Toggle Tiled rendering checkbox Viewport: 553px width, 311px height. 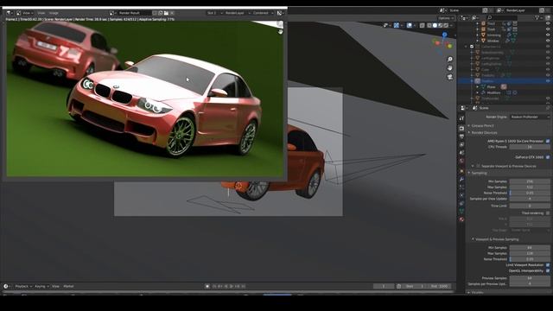(548, 213)
